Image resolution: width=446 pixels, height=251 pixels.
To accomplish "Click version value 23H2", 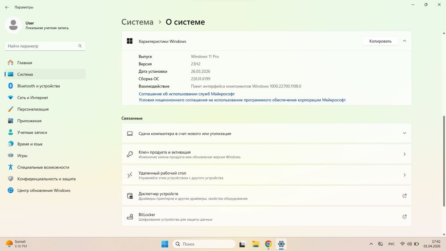I will point(196,64).
